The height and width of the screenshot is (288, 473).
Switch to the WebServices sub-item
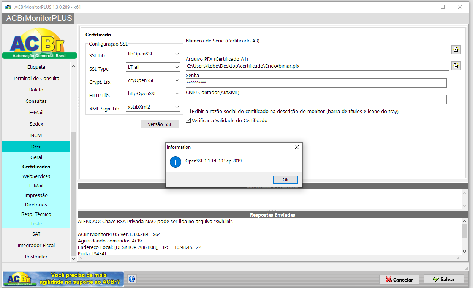[36, 176]
